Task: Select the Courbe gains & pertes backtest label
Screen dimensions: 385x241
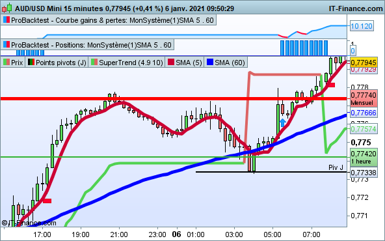Action: [x=108, y=20]
